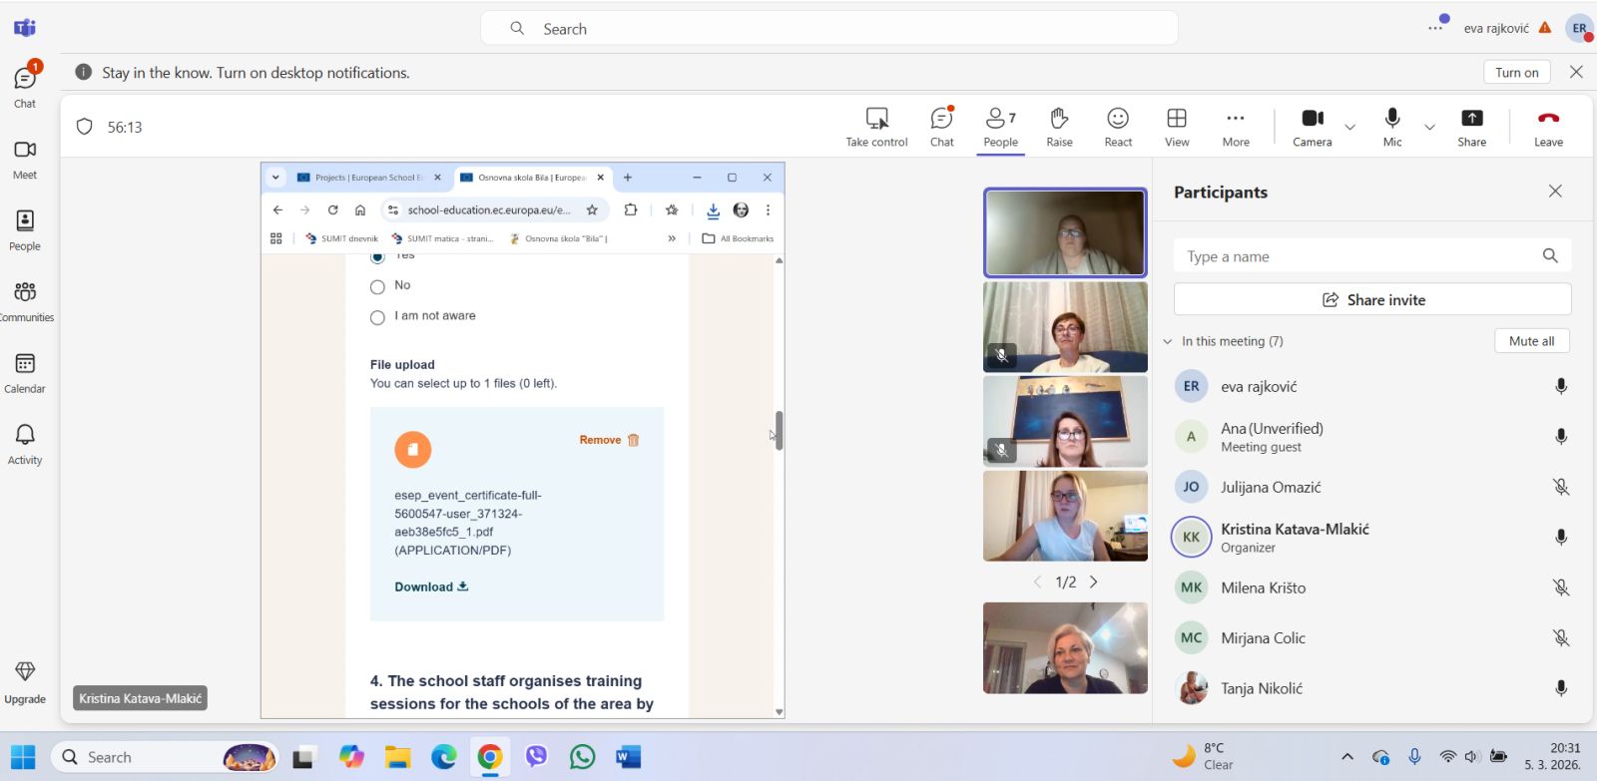Click the Share screen icon
This screenshot has height=781, width=1597.
[1471, 119]
